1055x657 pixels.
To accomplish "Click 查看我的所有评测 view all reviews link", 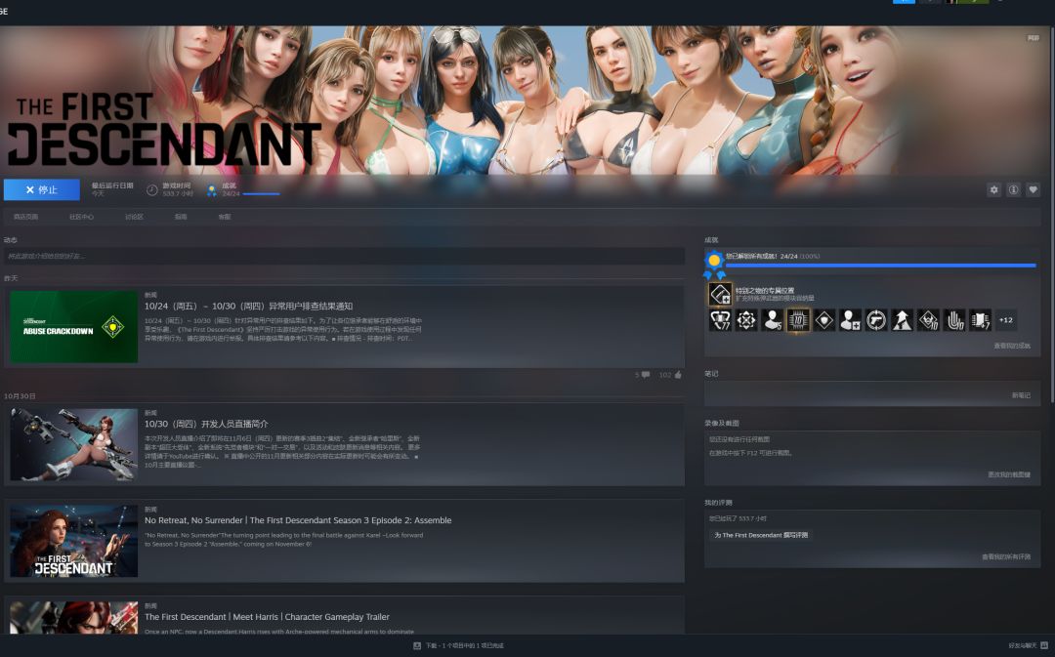I will tap(1006, 556).
